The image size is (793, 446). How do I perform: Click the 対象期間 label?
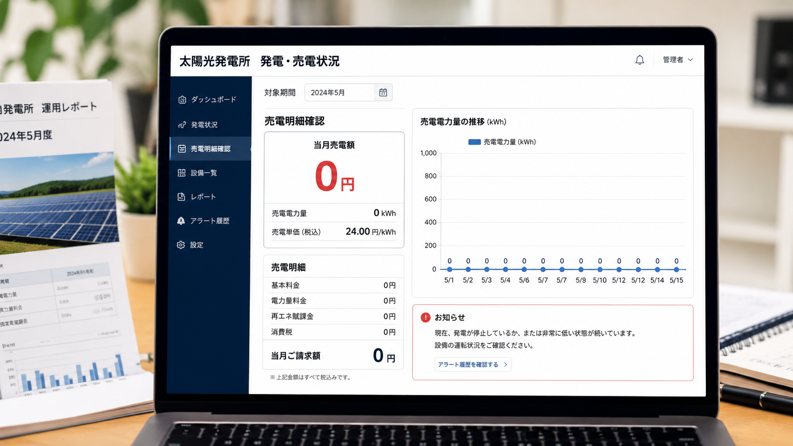pos(280,93)
